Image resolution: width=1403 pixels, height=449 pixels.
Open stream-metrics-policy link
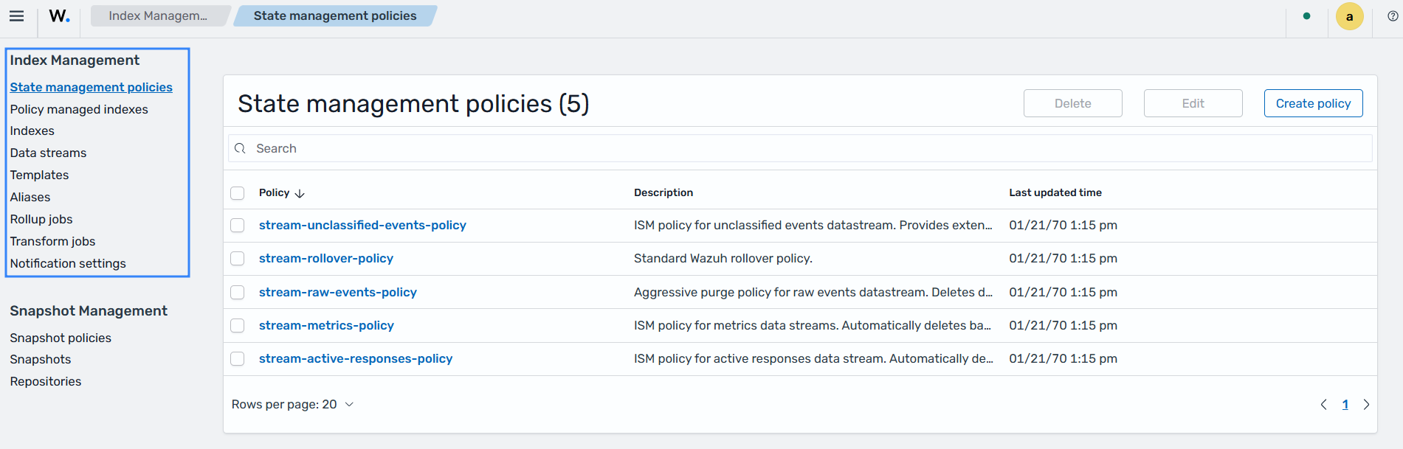click(x=326, y=325)
